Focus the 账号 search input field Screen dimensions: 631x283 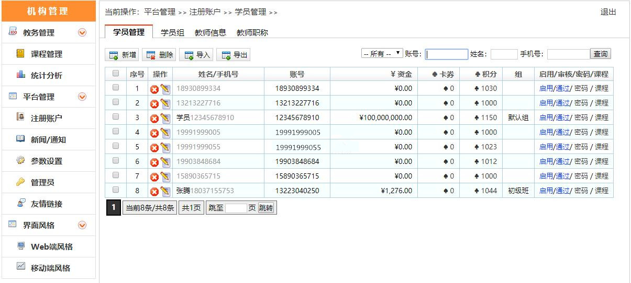[x=447, y=54]
